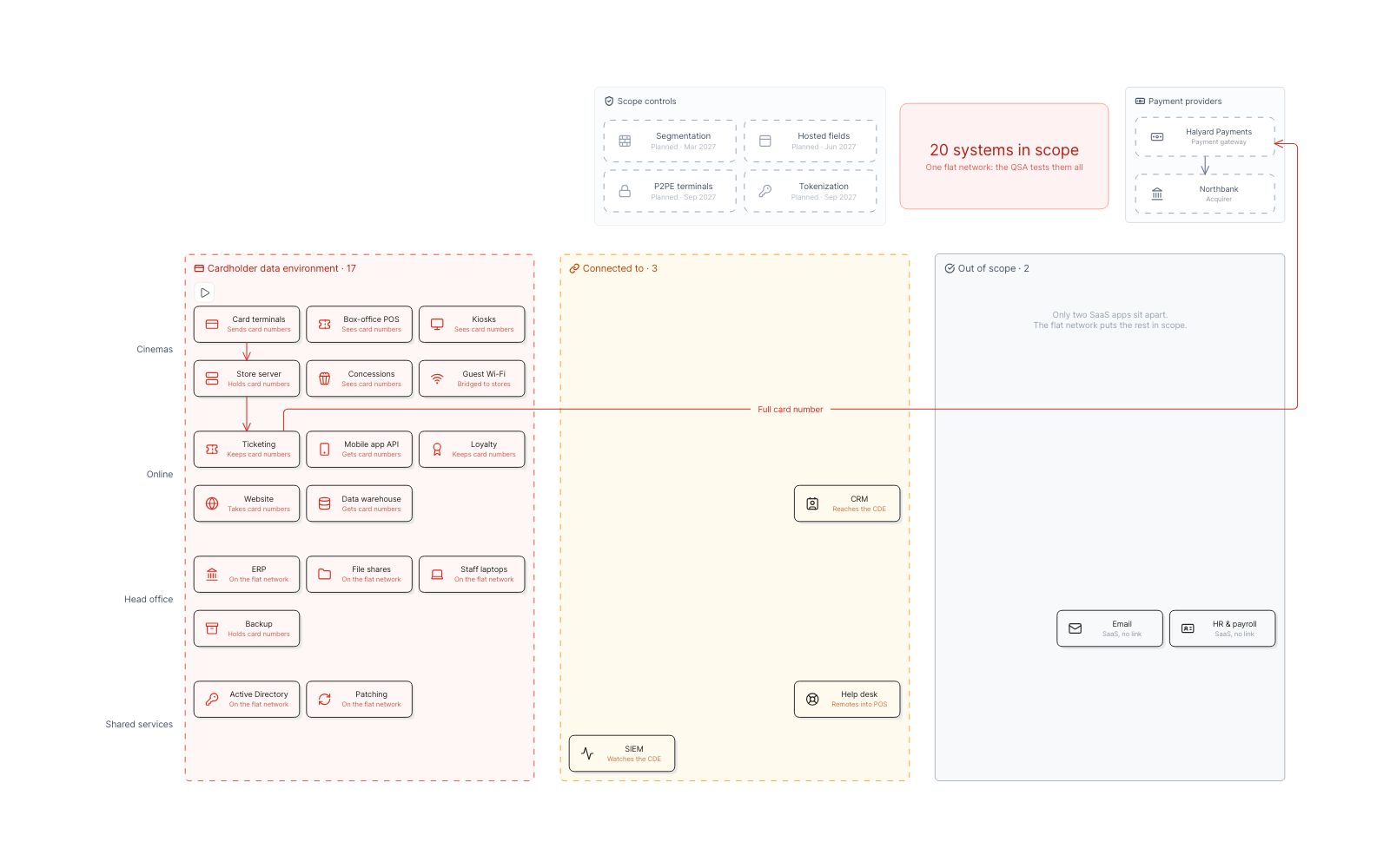The height and width of the screenshot is (868, 1390).
Task: Click the Cinemas row label
Action: 155,350
